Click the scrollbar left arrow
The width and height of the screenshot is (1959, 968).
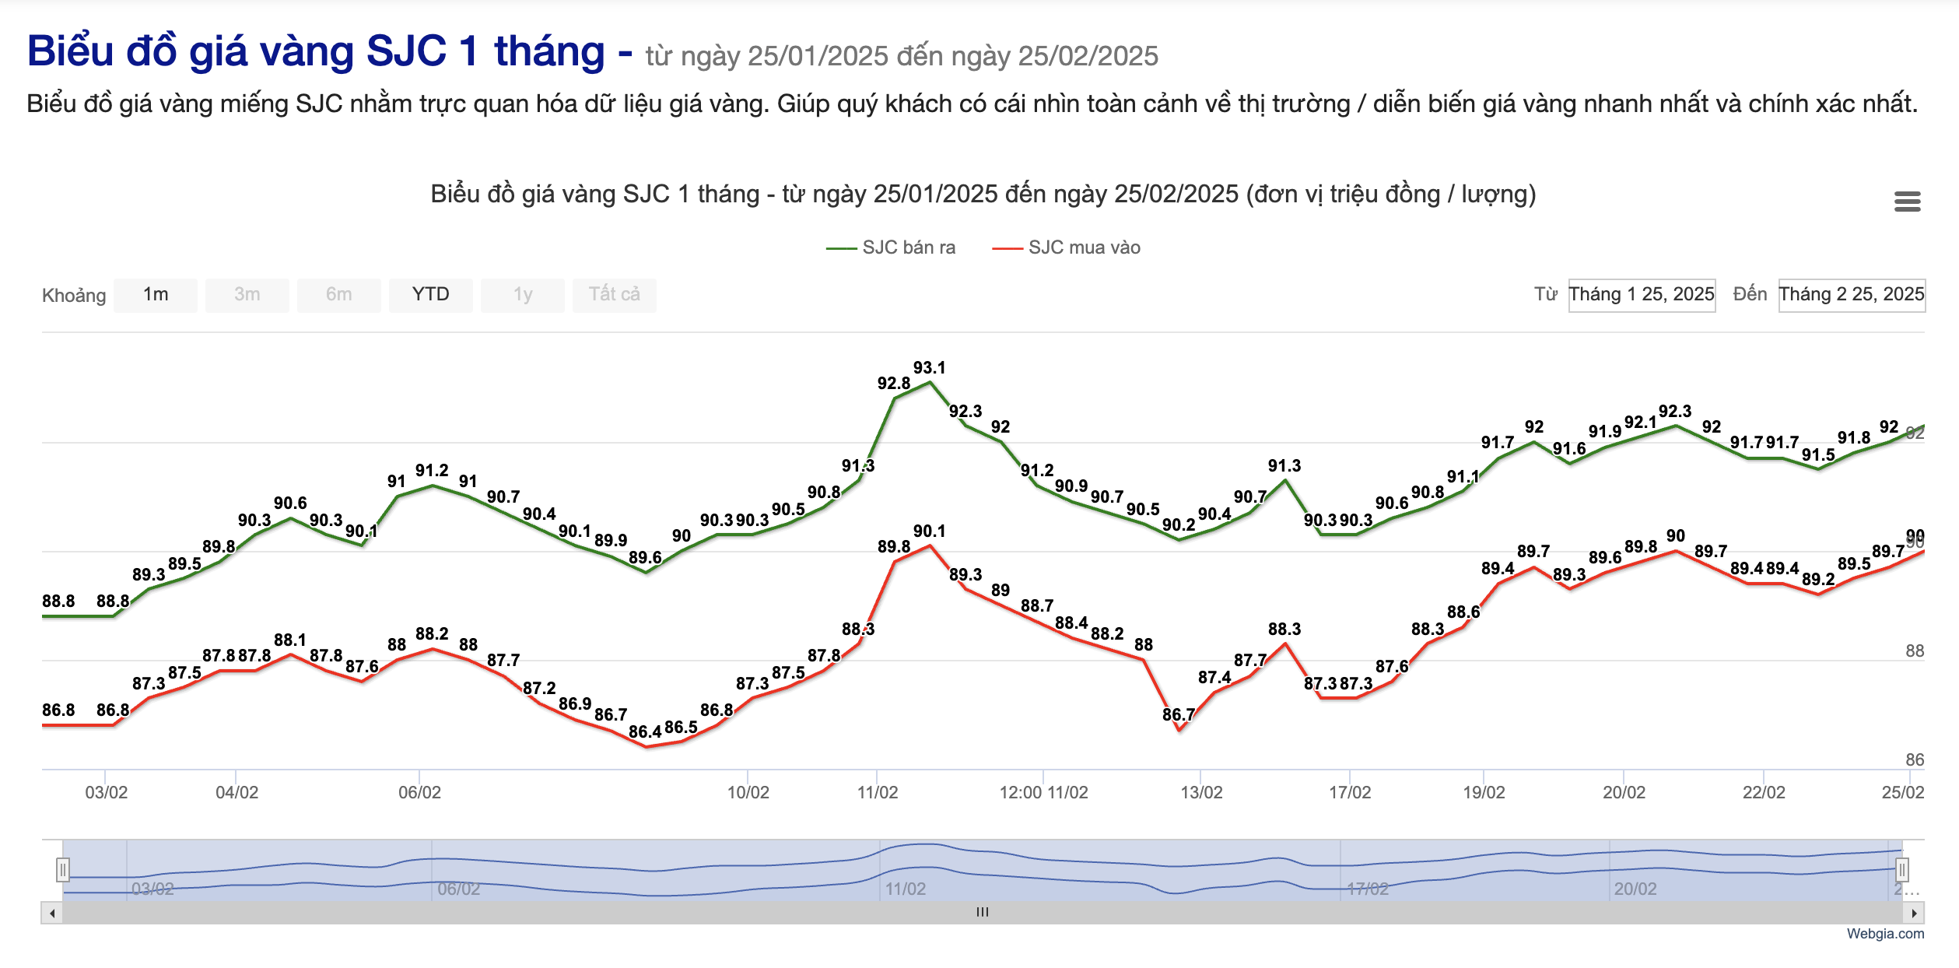point(52,913)
